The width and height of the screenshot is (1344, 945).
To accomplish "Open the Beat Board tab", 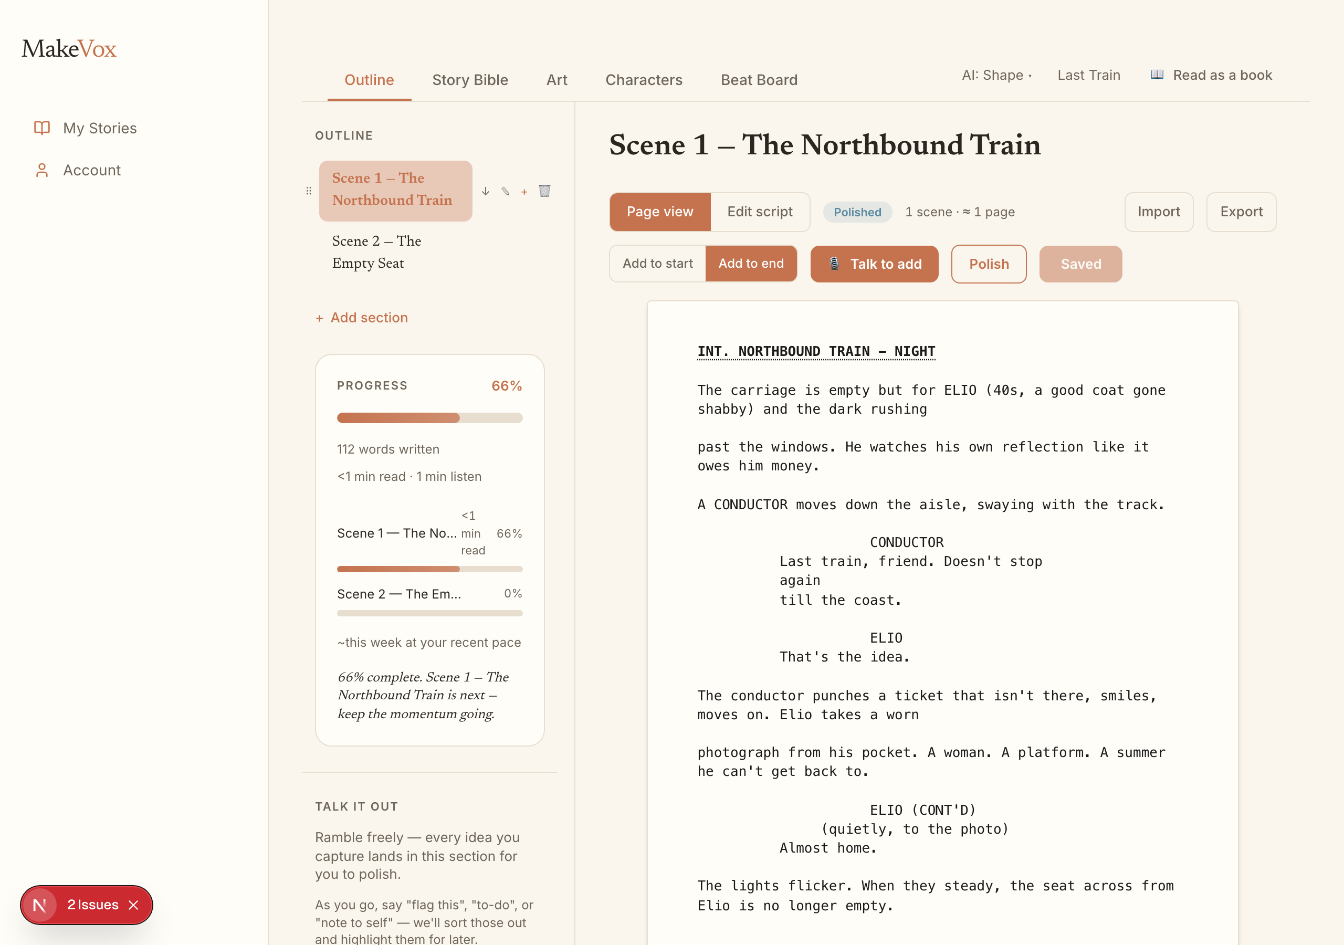I will coord(759,80).
